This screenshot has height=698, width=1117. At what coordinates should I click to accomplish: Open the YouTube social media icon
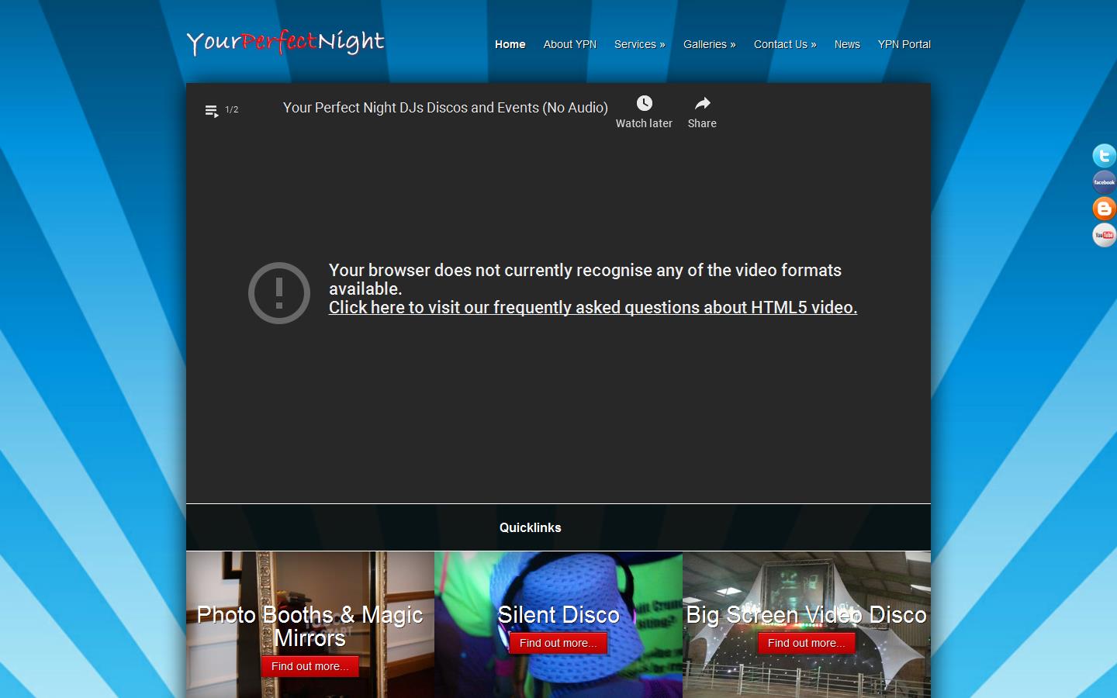[1104, 235]
